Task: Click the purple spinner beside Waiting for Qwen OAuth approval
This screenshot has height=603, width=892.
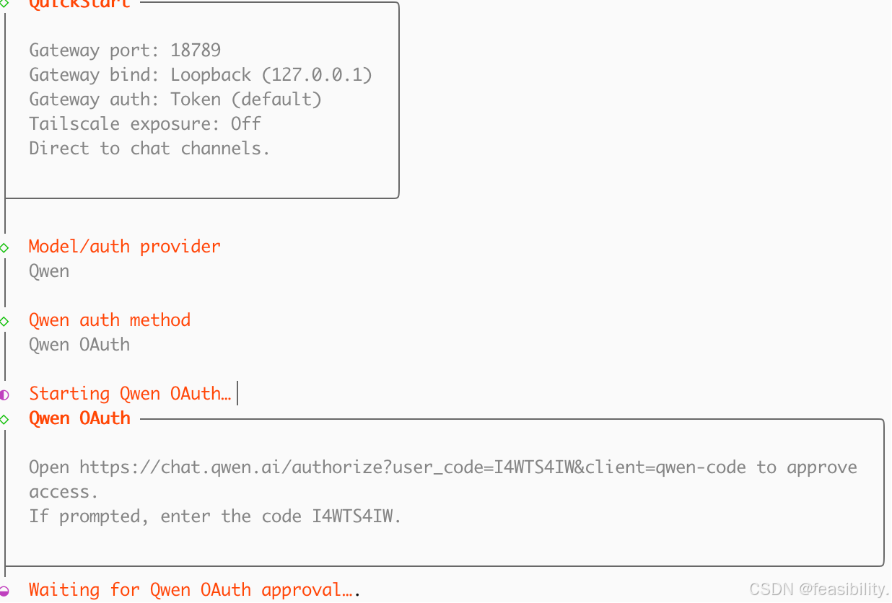Action: (4, 591)
